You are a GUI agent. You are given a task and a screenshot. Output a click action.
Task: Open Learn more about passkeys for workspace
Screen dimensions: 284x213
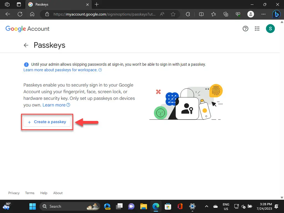(x=60, y=70)
